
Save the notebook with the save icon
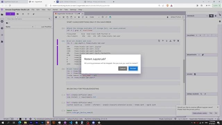pos(56,17)
